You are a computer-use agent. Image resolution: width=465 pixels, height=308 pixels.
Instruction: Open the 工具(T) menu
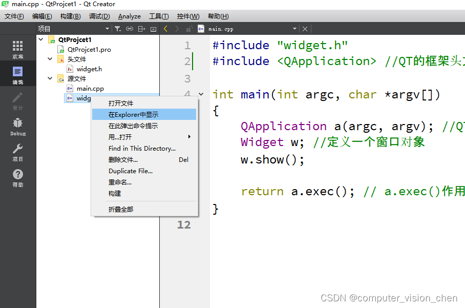(159, 16)
